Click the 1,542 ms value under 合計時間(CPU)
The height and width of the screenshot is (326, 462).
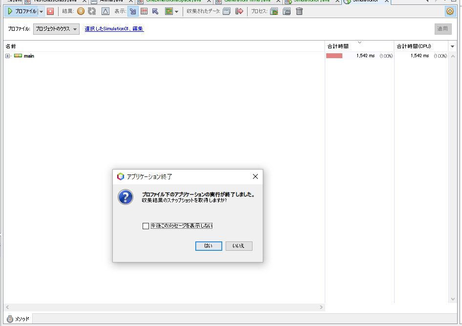420,56
